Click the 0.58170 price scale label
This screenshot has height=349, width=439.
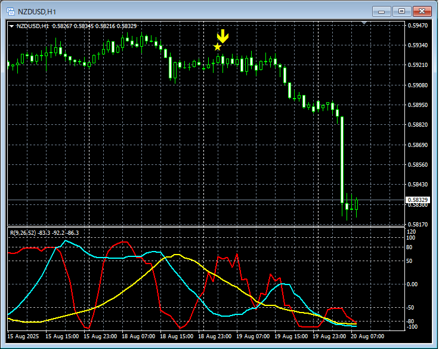point(418,225)
